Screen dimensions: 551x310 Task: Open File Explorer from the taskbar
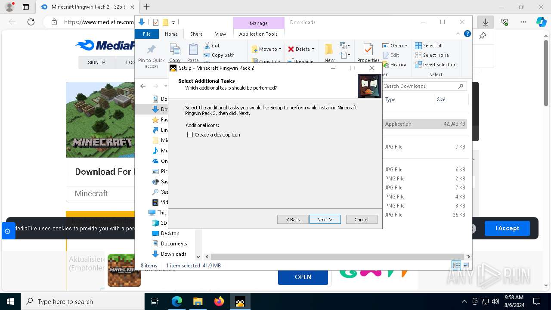[198, 301]
